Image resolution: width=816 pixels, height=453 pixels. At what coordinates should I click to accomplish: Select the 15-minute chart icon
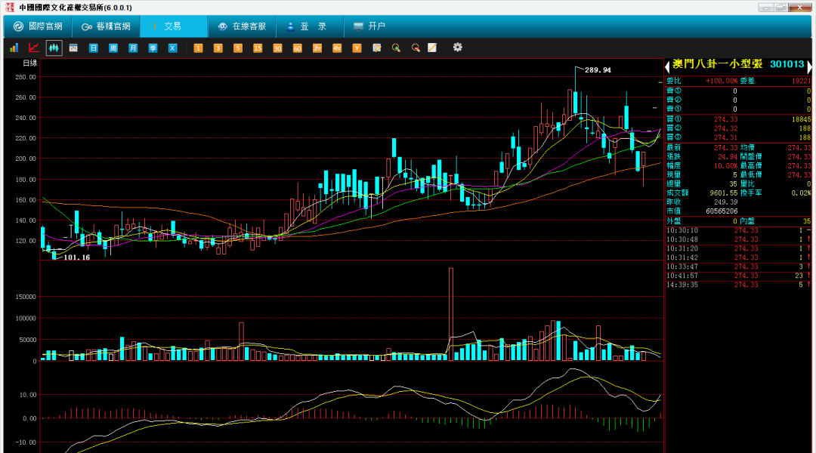(x=258, y=48)
